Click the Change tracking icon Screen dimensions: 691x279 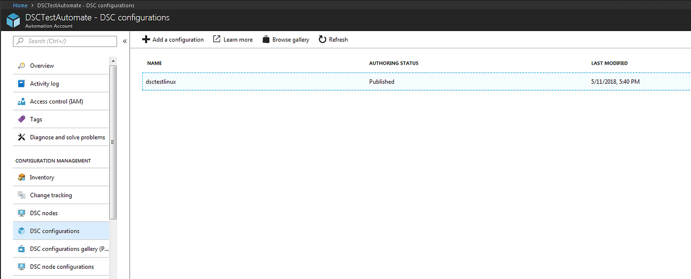pyautogui.click(x=21, y=195)
